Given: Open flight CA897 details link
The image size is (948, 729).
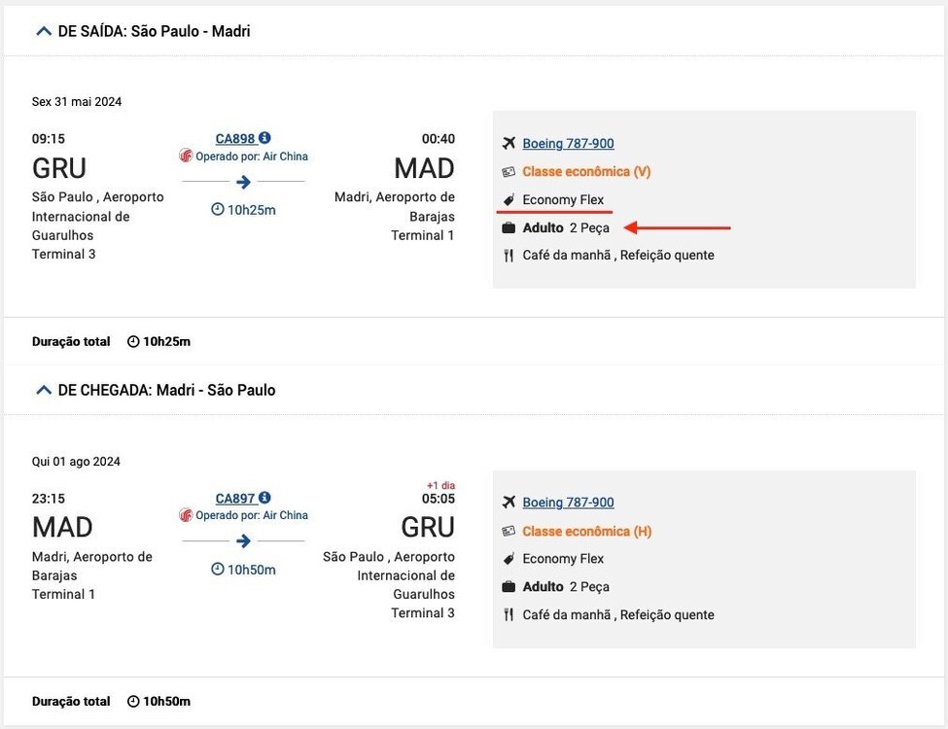Looking at the screenshot, I should tap(235, 498).
